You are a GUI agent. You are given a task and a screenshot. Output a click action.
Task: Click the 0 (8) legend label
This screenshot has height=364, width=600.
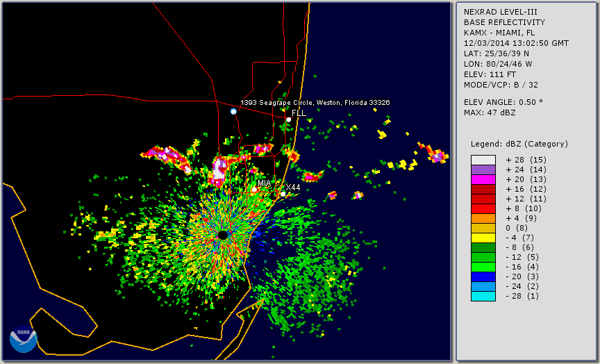pyautogui.click(x=517, y=228)
